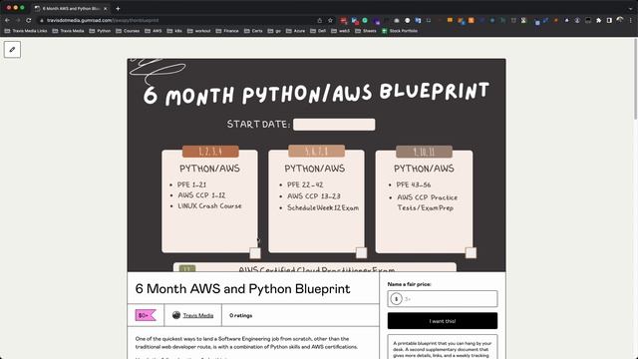Reload the Gumroad page

[x=29, y=20]
